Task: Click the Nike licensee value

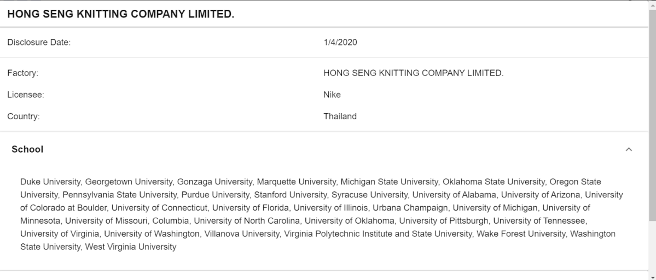Action: tap(332, 95)
